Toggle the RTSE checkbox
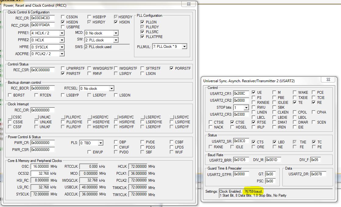This screenshot has width=341, height=207. [x=254, y=122]
